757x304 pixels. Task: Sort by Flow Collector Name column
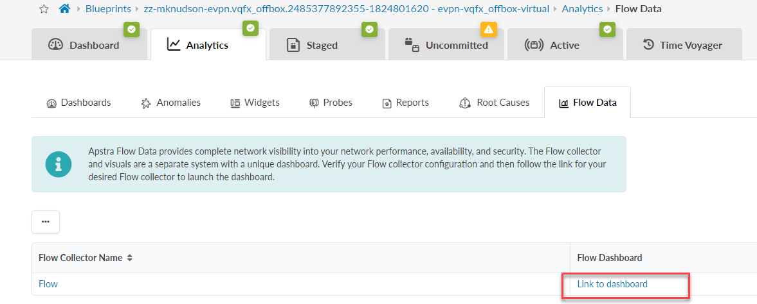(129, 258)
